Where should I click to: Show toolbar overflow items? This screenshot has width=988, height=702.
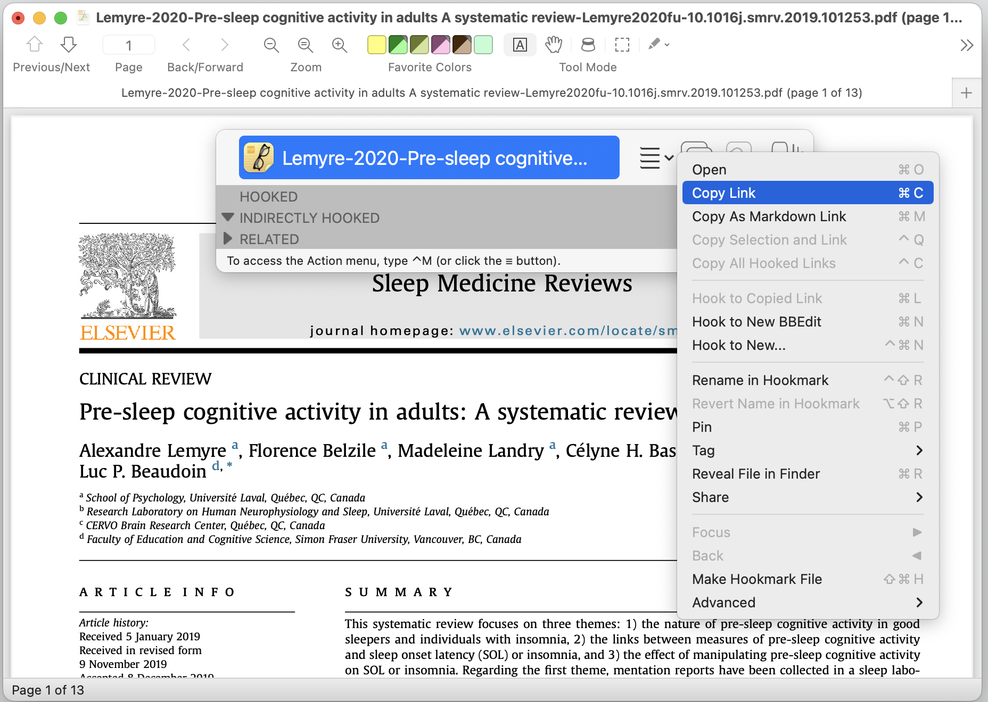click(x=967, y=45)
